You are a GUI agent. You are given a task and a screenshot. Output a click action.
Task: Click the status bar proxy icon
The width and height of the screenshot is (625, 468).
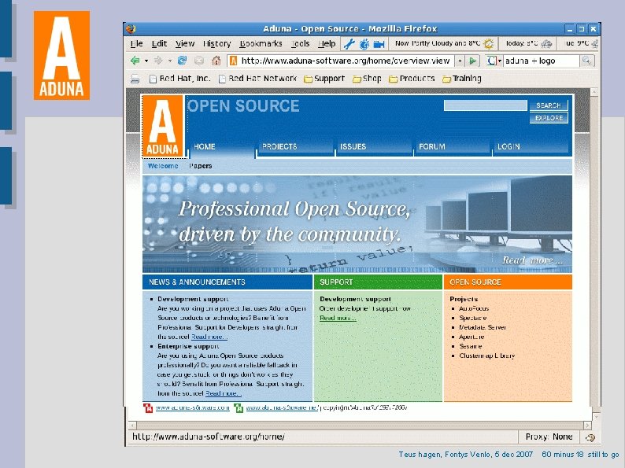click(x=590, y=437)
